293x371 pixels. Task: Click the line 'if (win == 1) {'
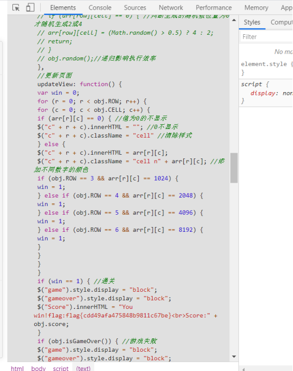(x=76, y=281)
